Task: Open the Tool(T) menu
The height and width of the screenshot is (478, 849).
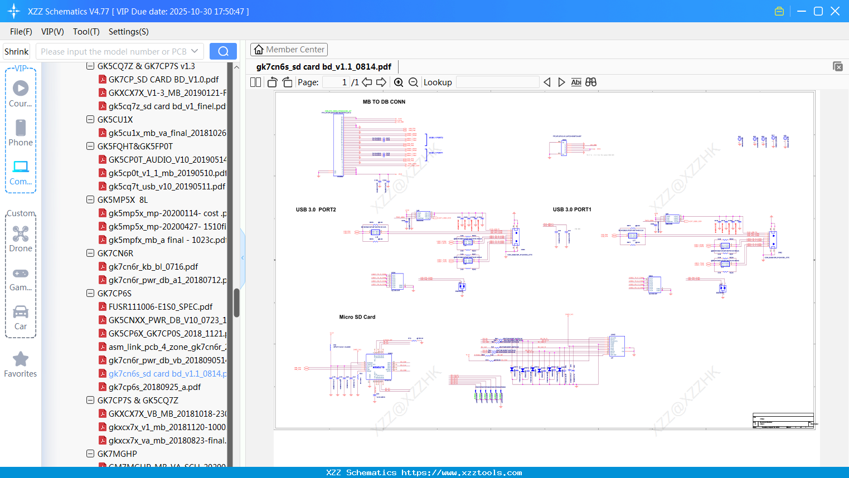Action: [86, 32]
